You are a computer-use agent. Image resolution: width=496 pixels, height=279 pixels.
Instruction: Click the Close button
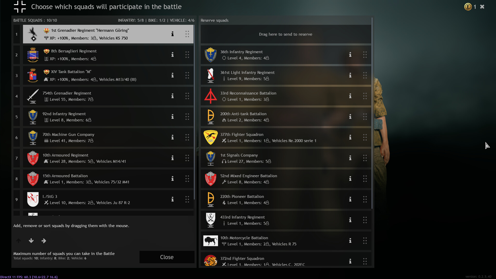[167, 257]
